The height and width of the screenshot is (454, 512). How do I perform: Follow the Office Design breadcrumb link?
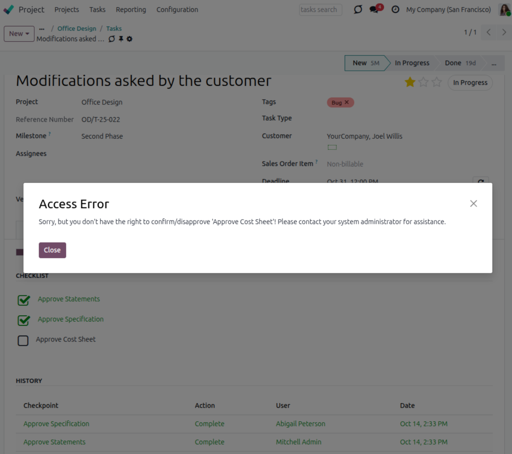click(77, 29)
